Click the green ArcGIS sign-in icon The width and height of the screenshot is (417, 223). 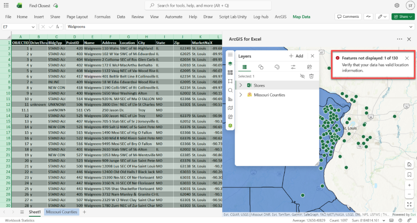click(x=230, y=126)
